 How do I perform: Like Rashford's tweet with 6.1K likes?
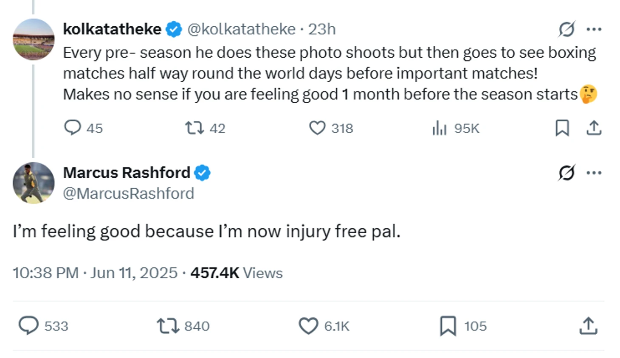308,326
